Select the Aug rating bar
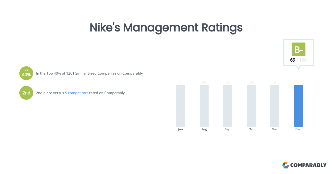 click(204, 106)
